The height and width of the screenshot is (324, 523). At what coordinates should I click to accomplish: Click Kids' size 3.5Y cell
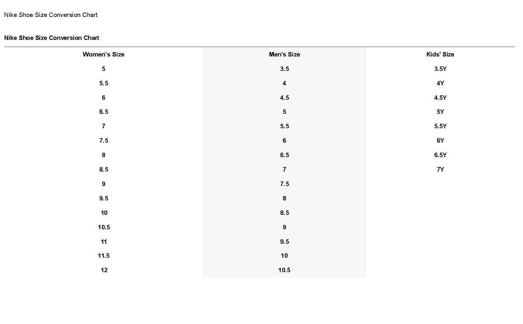[x=440, y=69]
